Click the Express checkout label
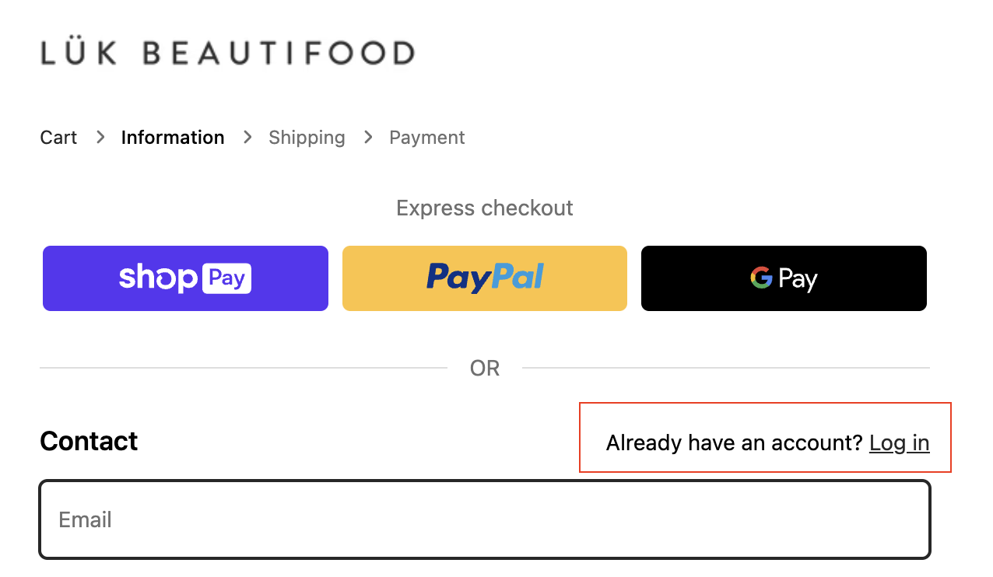The width and height of the screenshot is (993, 577). pyautogui.click(x=485, y=208)
